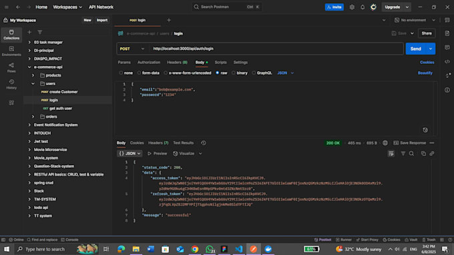This screenshot has height=255, width=454.
Task: Open a new request tab
Action: pyautogui.click(x=169, y=20)
